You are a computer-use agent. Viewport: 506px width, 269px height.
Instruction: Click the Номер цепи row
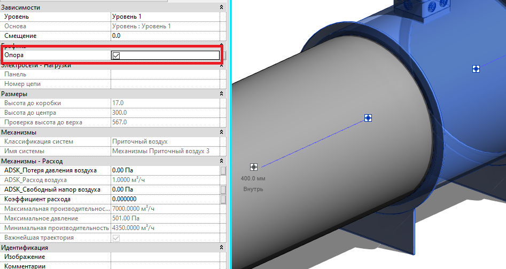point(110,84)
